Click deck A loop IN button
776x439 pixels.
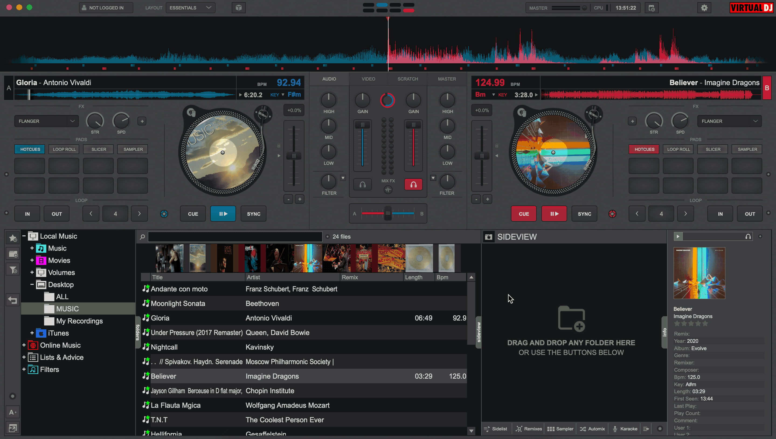(x=27, y=214)
